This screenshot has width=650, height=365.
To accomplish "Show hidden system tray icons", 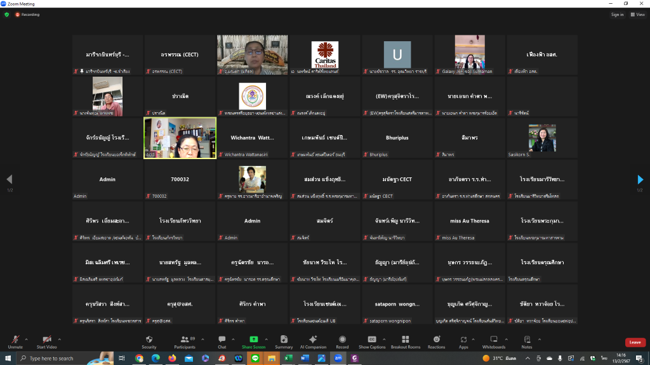I will coord(527,359).
